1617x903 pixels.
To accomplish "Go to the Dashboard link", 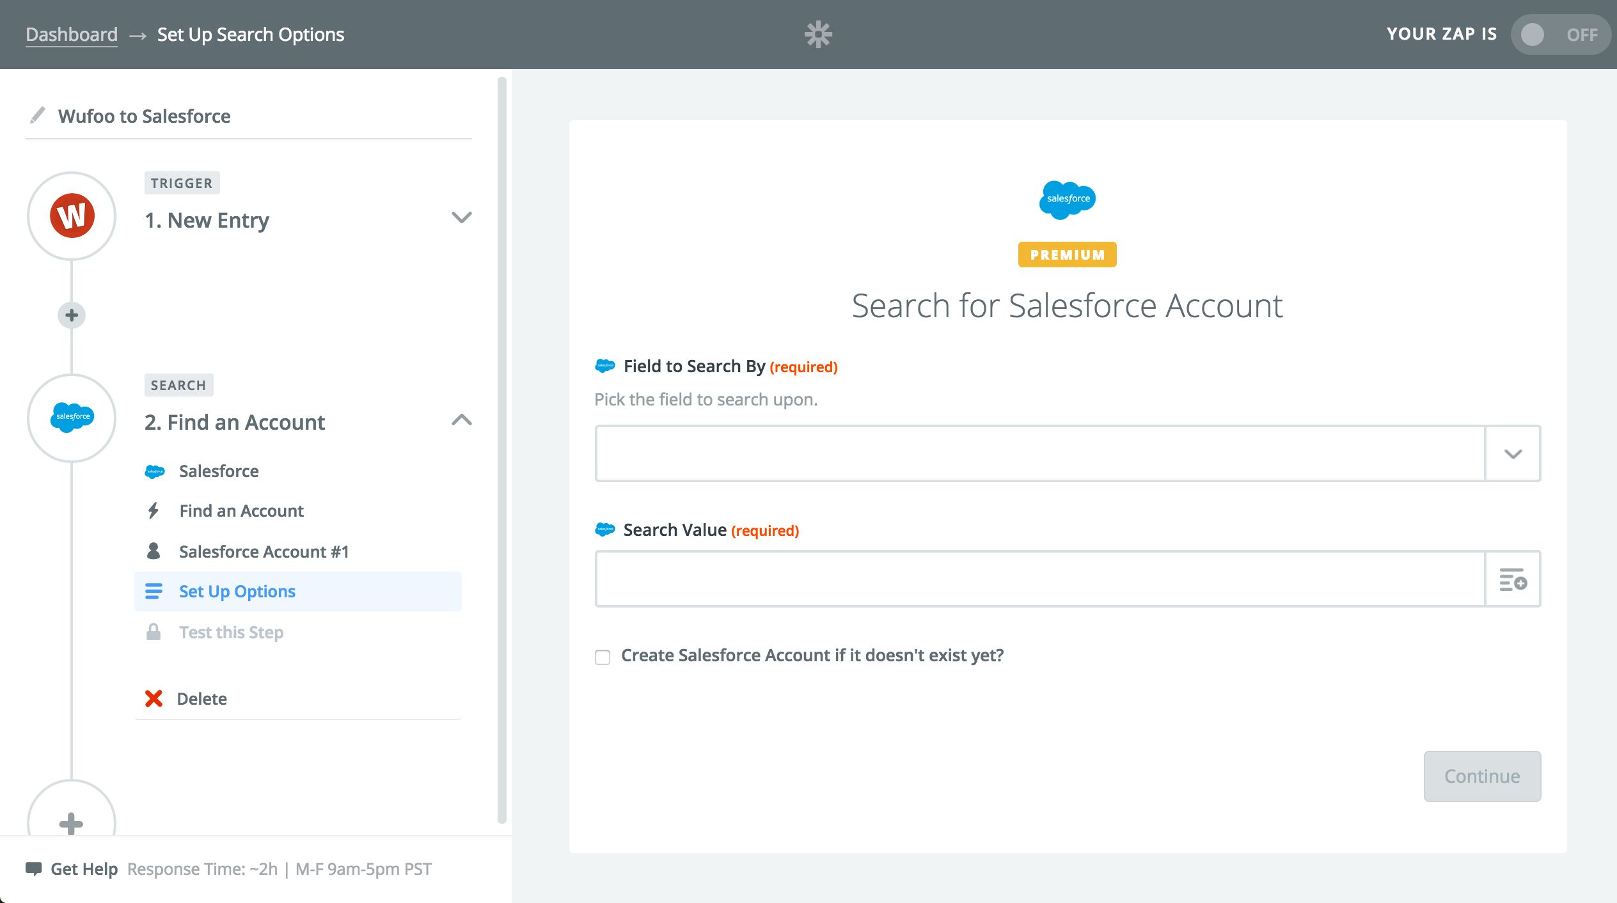I will tap(72, 35).
